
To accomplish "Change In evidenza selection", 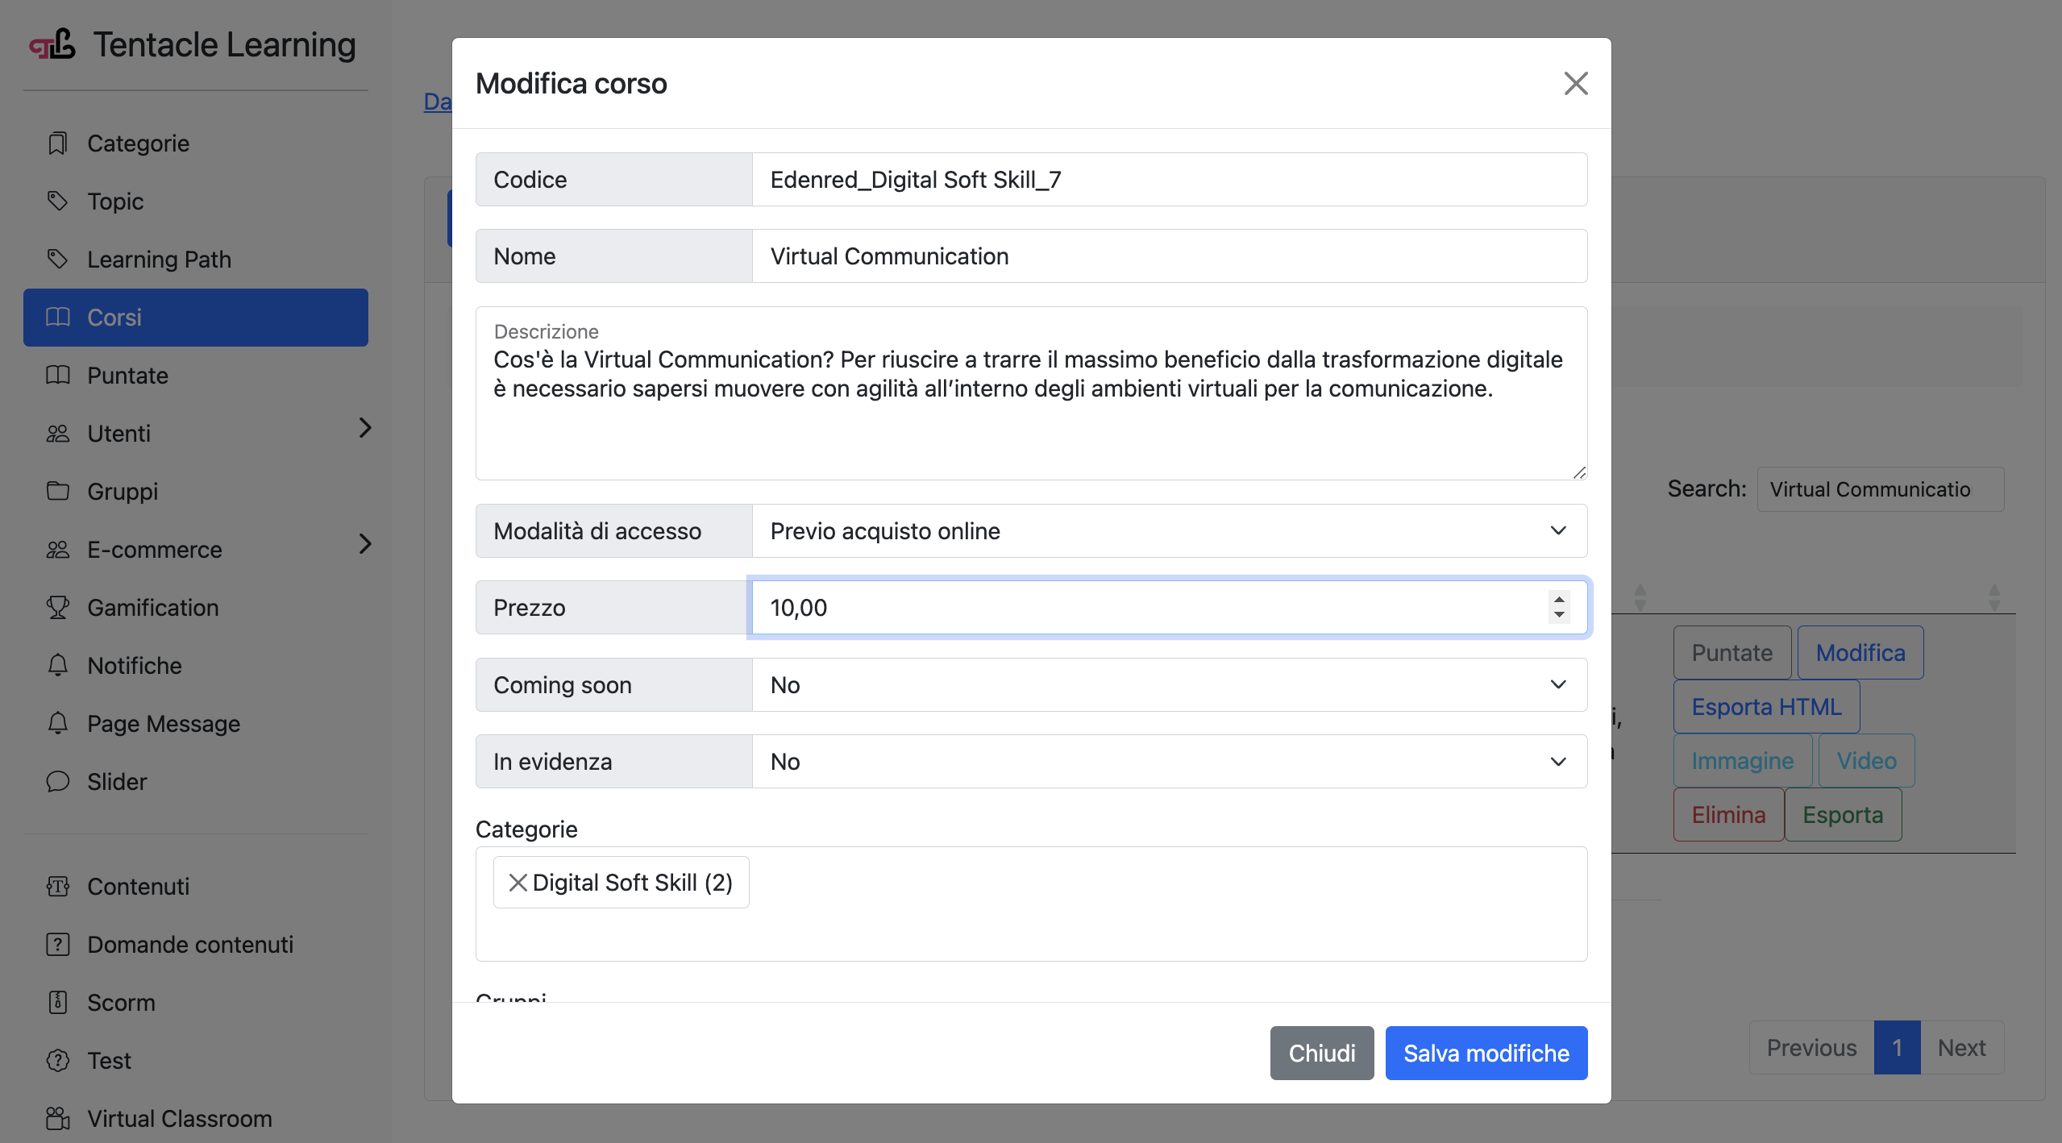I will point(1557,761).
